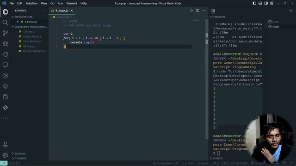Image resolution: width=296 pixels, height=166 pixels.
Task: Open the Run menu
Action: tap(60, 3)
